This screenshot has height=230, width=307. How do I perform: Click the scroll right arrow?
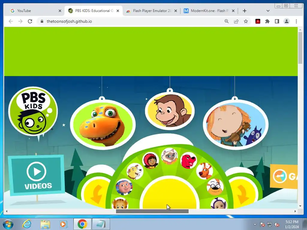coord(295,211)
